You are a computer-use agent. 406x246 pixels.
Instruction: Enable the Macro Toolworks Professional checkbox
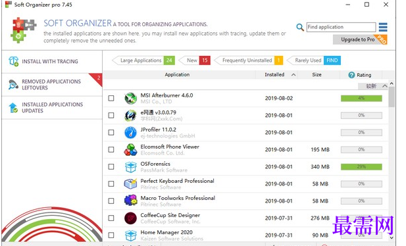111,201
